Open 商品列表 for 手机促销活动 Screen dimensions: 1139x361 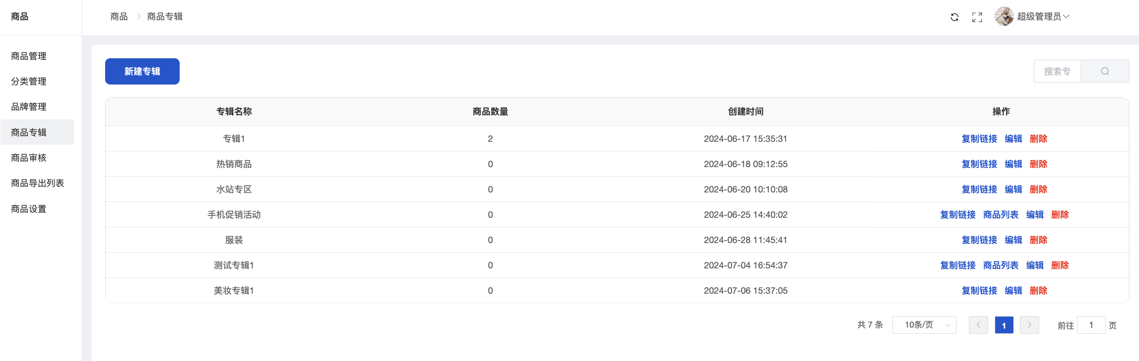point(1000,215)
